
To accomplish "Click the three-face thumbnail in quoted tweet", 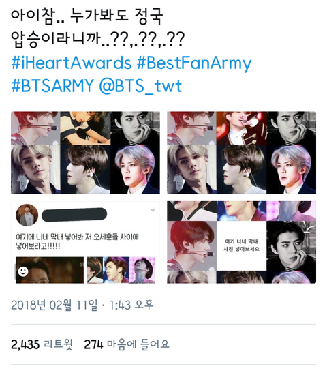I will click(x=121, y=270).
